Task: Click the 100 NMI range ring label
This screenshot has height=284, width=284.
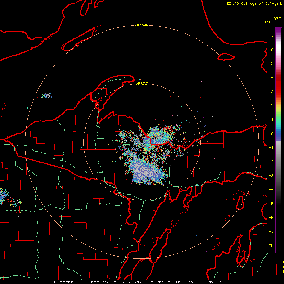Action: tap(142, 25)
